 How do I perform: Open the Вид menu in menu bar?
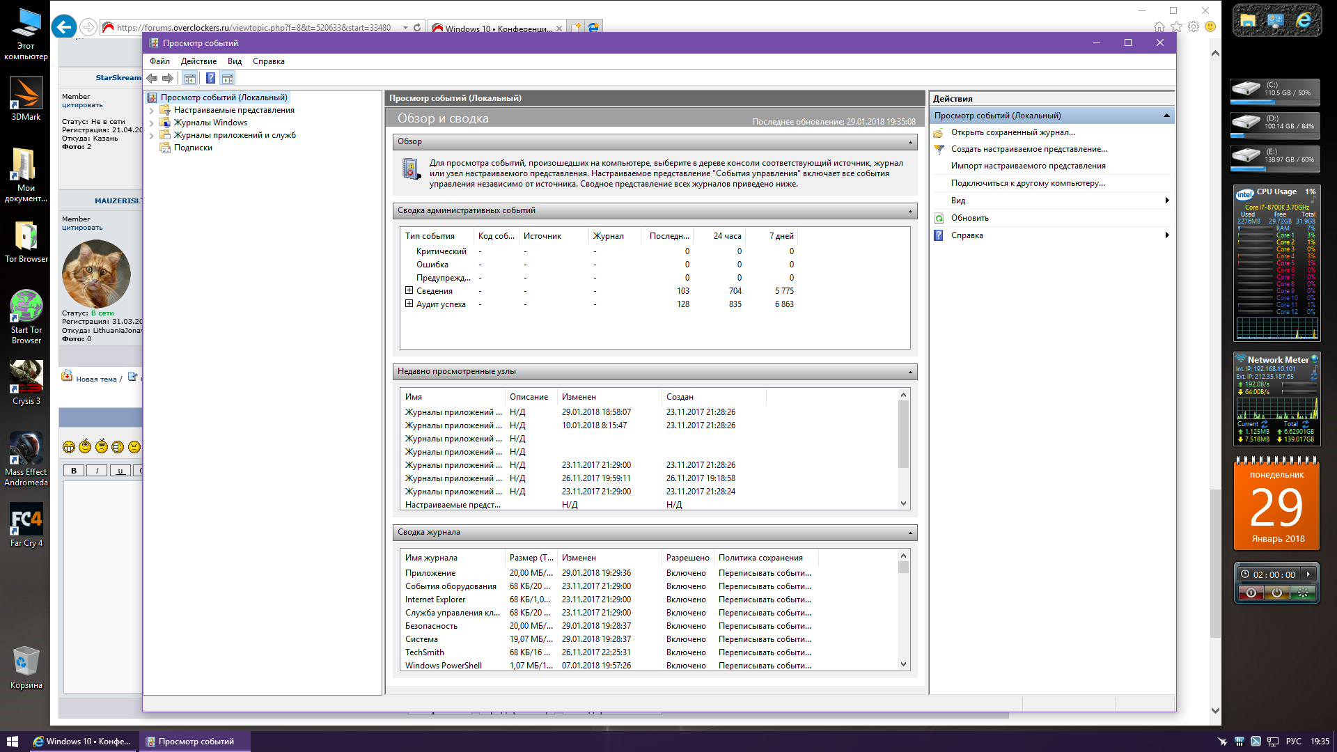click(x=235, y=61)
